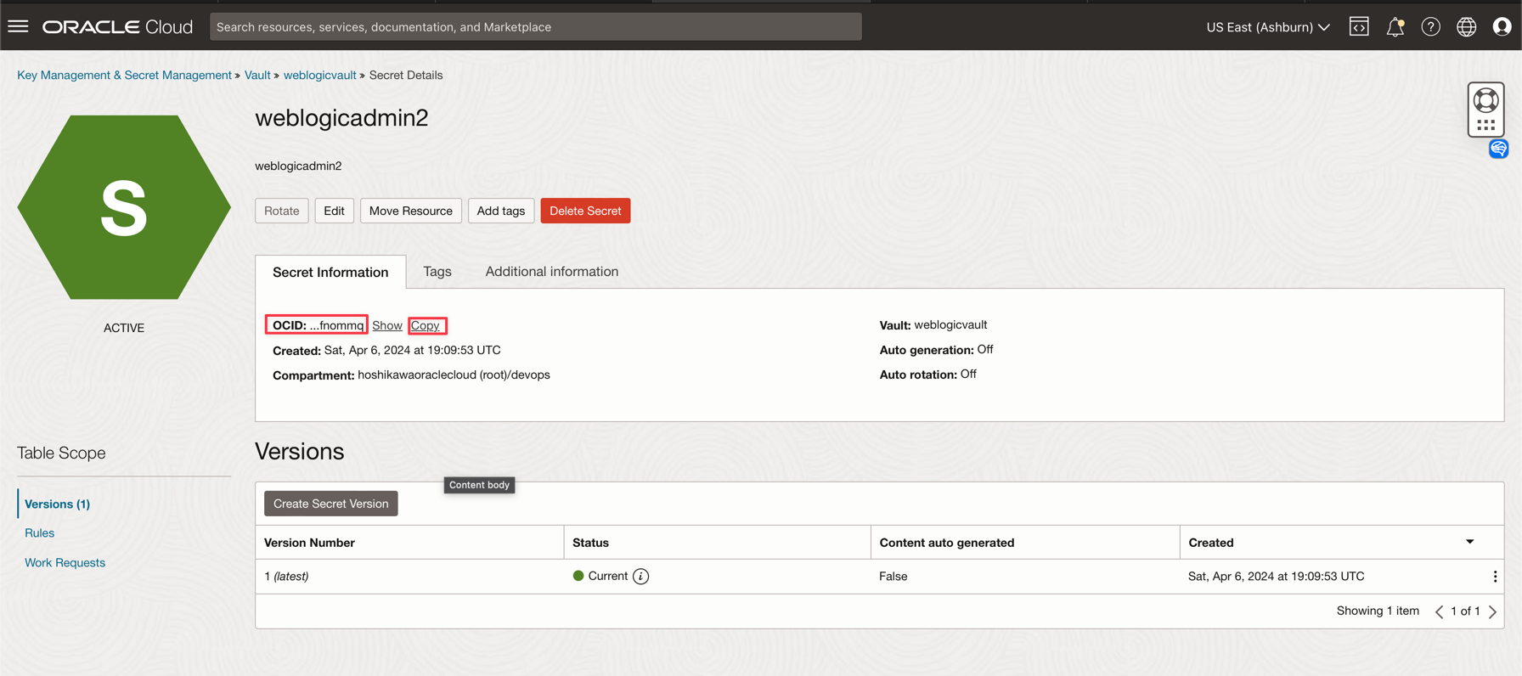Open the Help question mark icon
Image resolution: width=1522 pixels, height=676 pixels.
(1431, 27)
